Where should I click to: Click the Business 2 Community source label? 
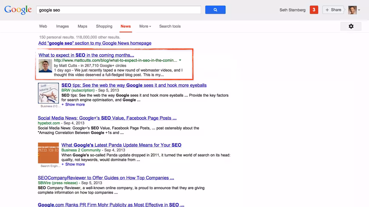coord(81,150)
